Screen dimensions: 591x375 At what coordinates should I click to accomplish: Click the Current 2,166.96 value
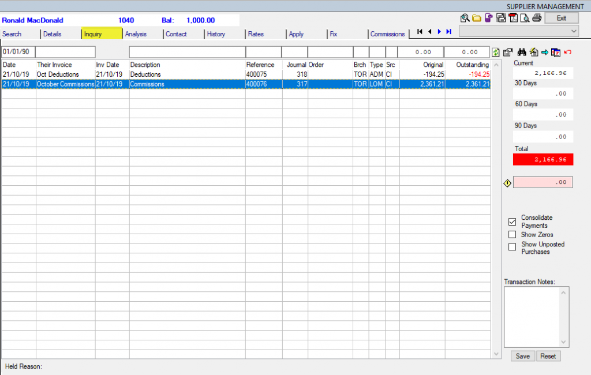click(x=543, y=73)
